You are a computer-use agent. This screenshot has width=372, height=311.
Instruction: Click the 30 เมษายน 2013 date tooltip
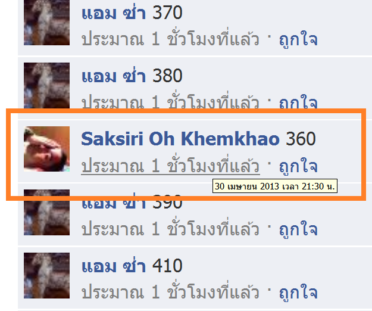[275, 186]
